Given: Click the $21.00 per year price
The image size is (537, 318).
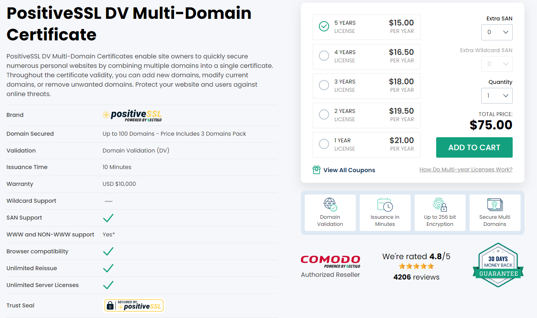Looking at the screenshot, I should pos(402,140).
